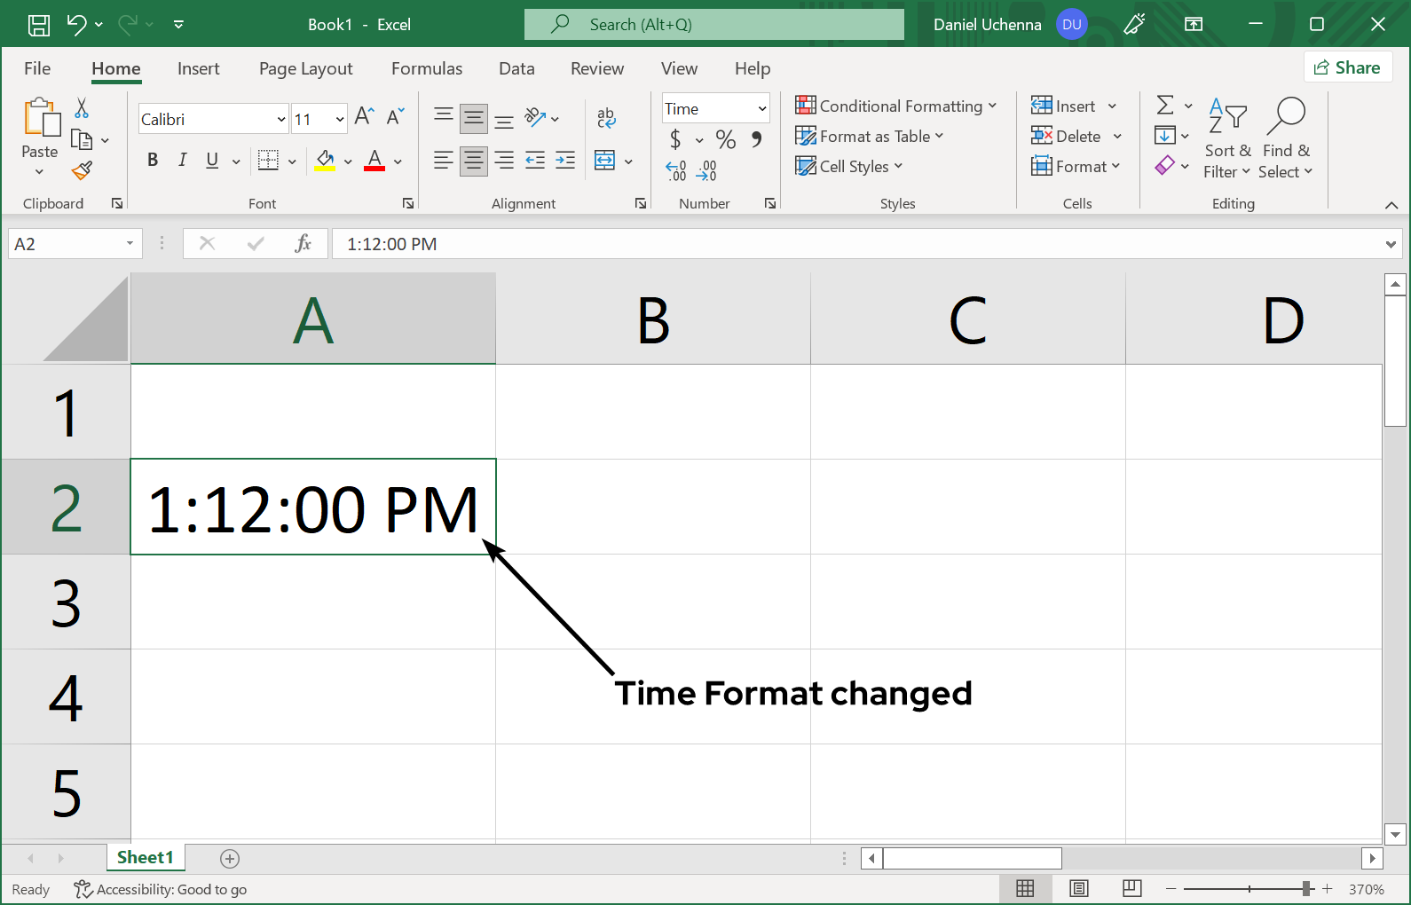Open the Conditional Formatting dropdown
Image resolution: width=1411 pixels, height=905 pixels.
(896, 106)
